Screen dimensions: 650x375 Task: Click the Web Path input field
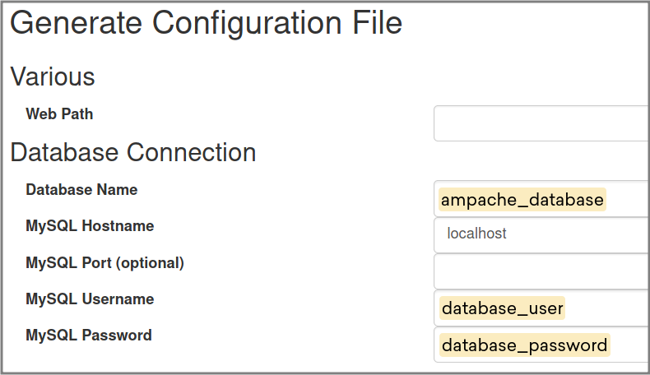tap(541, 123)
